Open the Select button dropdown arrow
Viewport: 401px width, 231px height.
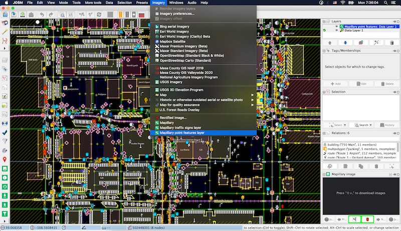[345, 125]
